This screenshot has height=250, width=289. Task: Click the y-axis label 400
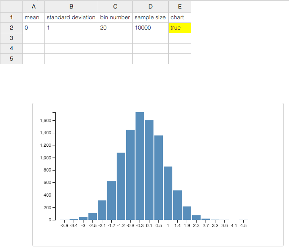[x=48, y=195]
